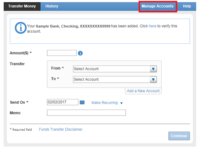The height and width of the screenshot is (149, 198).
Task: Click the Sample Bank, Checking account text
Action: pos(73,26)
